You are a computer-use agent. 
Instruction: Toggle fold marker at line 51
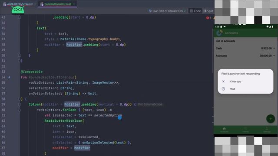pos(19,61)
